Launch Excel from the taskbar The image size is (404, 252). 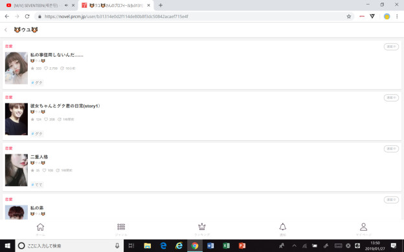pyautogui.click(x=226, y=246)
